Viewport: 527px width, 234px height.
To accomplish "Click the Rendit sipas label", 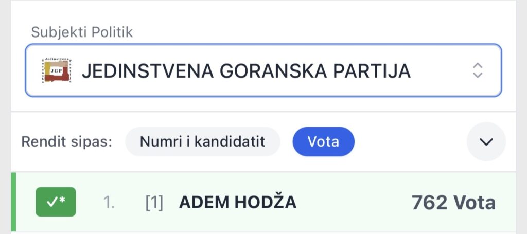I will [x=67, y=141].
